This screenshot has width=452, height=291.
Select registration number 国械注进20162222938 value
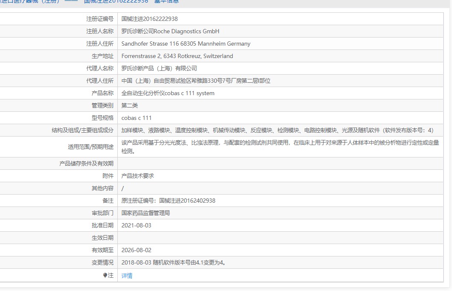point(149,19)
